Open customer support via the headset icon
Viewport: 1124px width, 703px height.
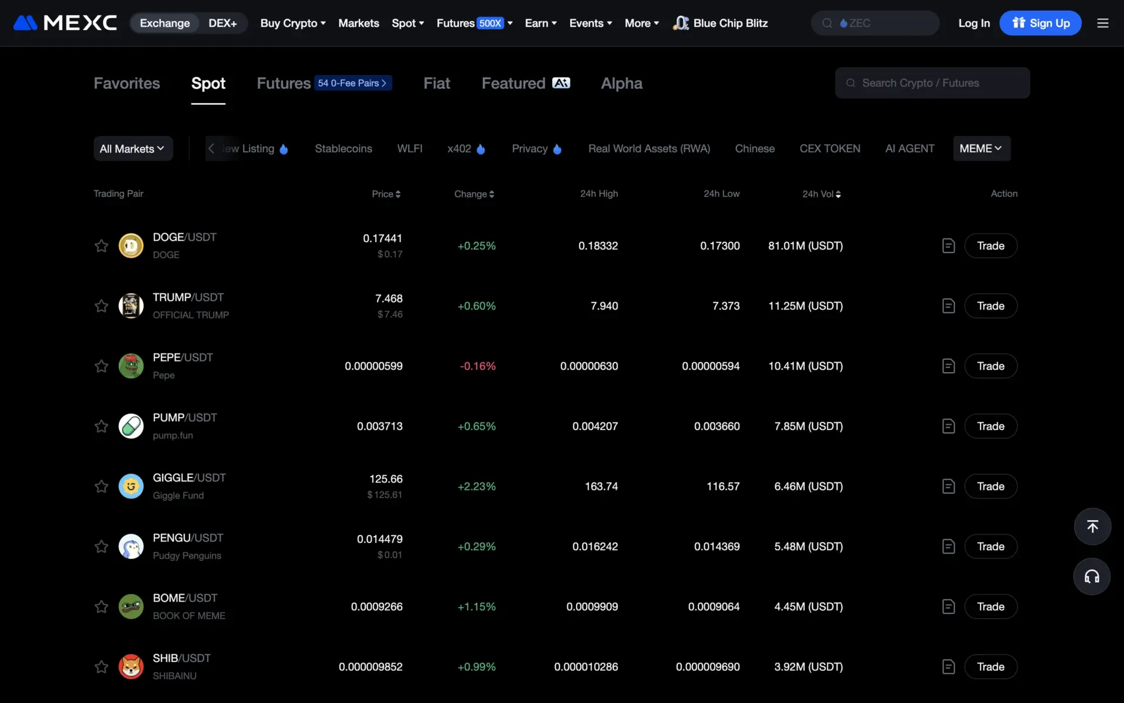tap(1092, 576)
